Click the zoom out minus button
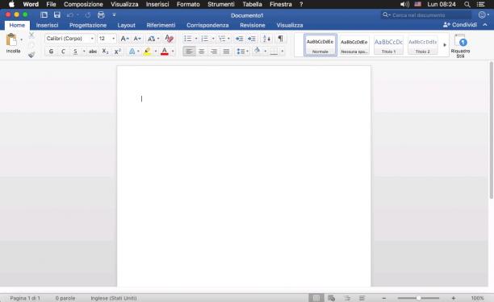Viewport: 494px width, 302px height. (x=384, y=298)
